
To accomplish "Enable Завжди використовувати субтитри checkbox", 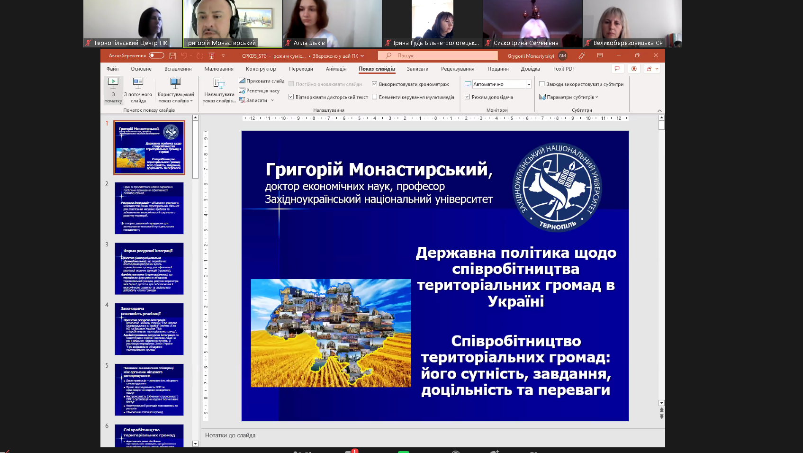I will pos(542,84).
